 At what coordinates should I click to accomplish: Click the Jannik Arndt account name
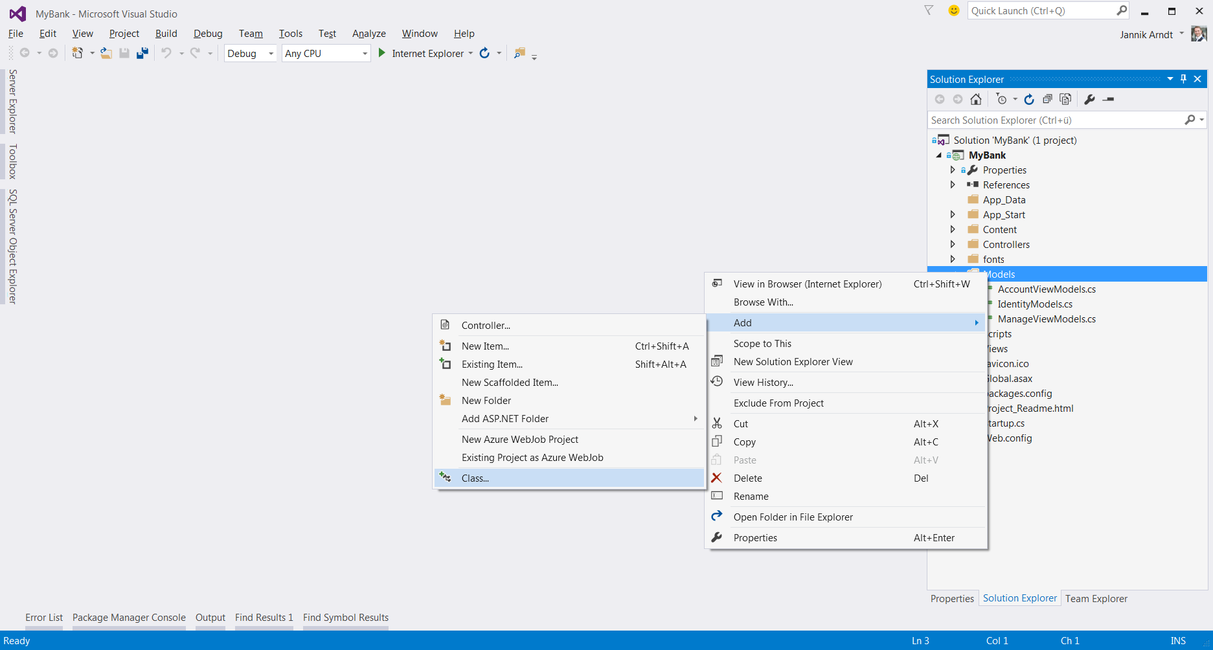click(x=1146, y=34)
